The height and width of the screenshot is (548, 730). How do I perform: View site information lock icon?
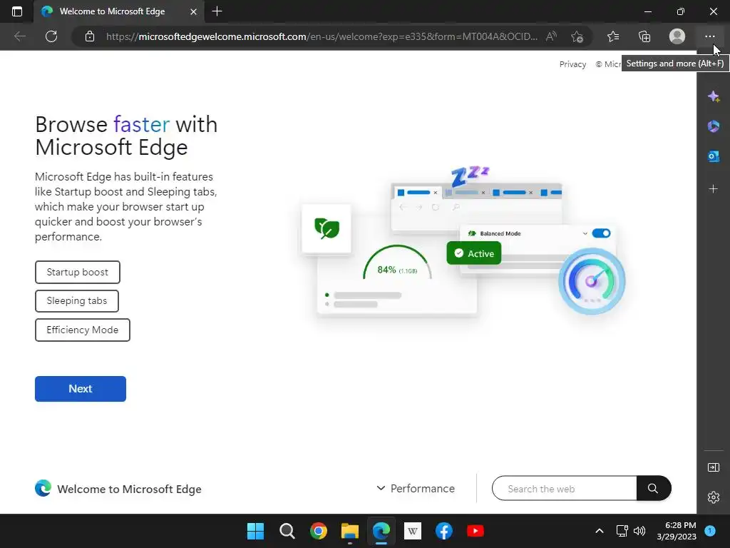click(x=90, y=36)
